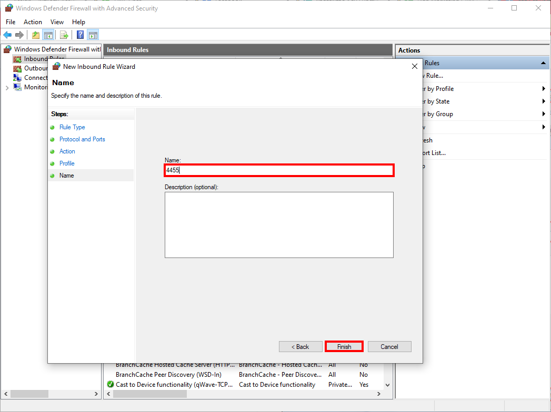The image size is (551, 412).
Task: Click the Inbound Rules pane header
Action: click(248, 50)
